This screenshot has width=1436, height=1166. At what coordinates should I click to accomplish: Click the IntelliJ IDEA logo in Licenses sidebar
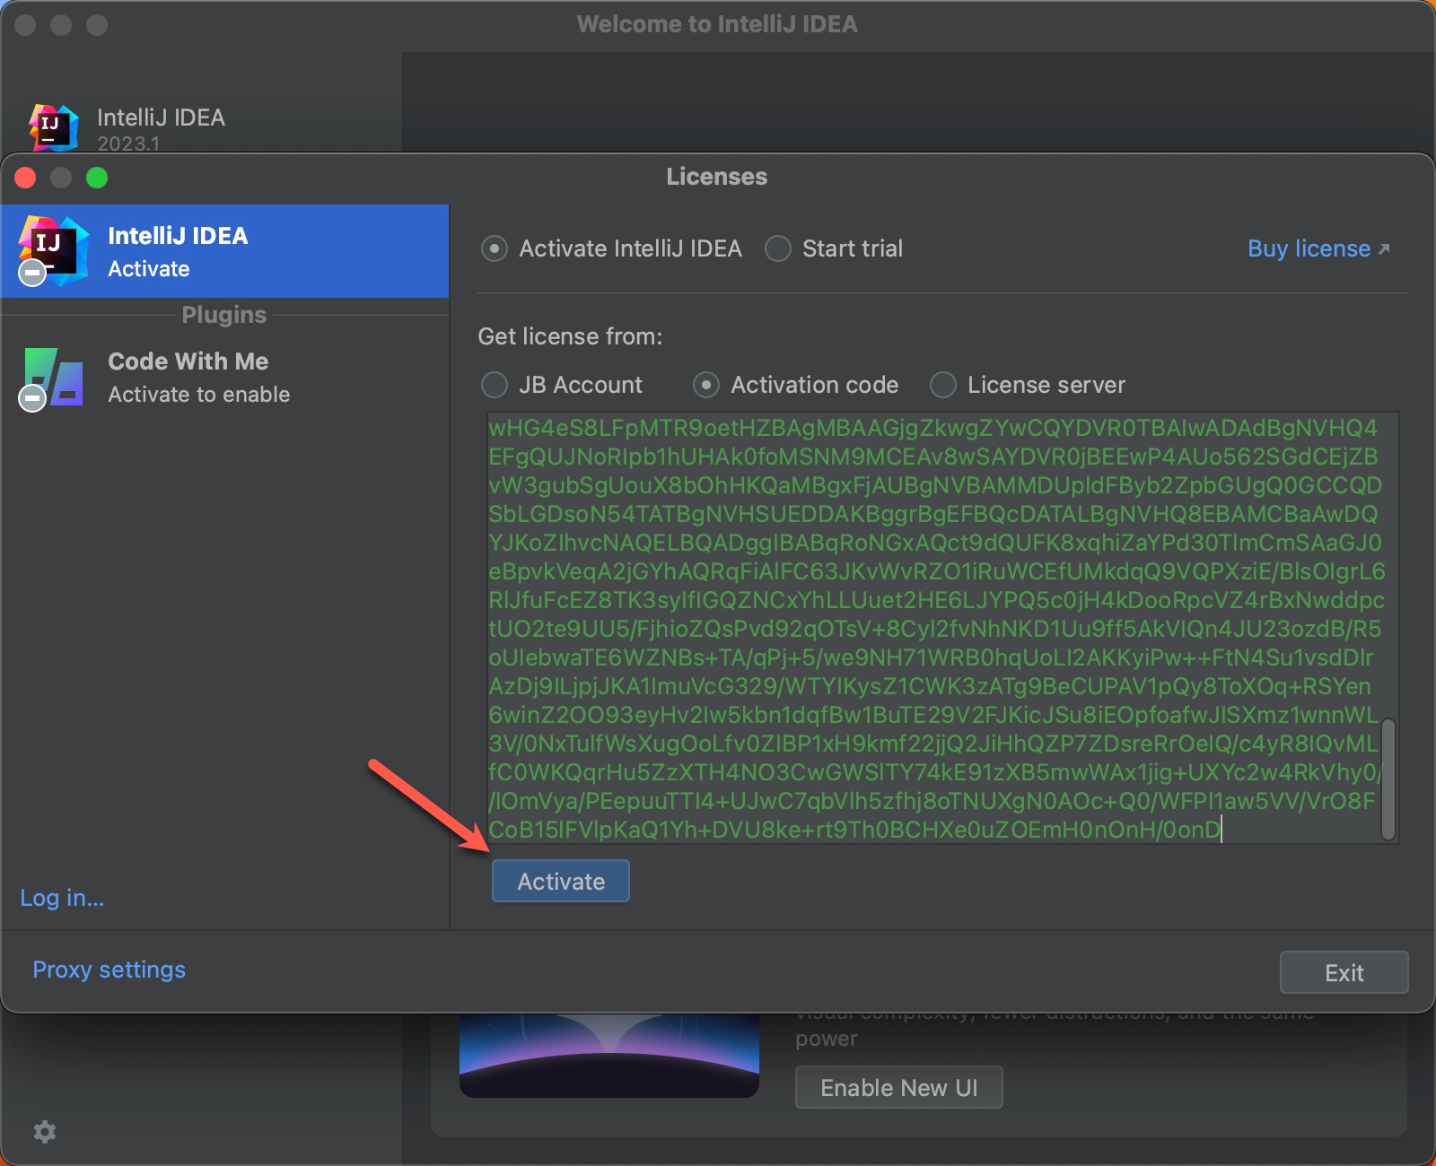point(54,250)
